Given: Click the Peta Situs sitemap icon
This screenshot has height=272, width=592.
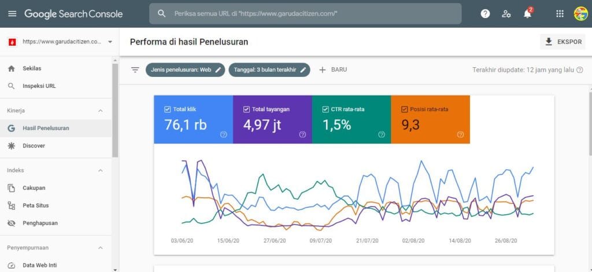Looking at the screenshot, I should pyautogui.click(x=12, y=205).
